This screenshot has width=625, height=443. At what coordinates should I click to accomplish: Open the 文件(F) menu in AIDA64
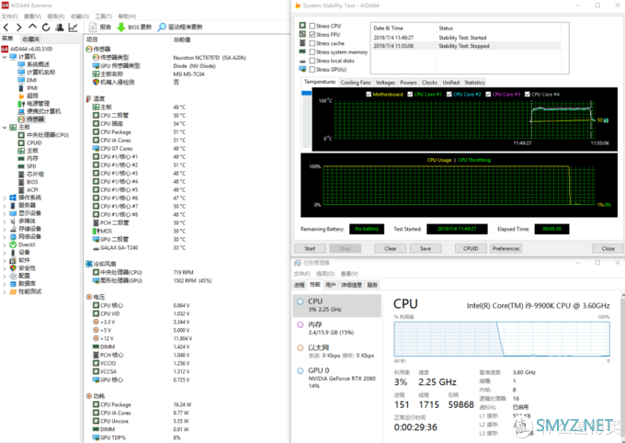coord(9,17)
